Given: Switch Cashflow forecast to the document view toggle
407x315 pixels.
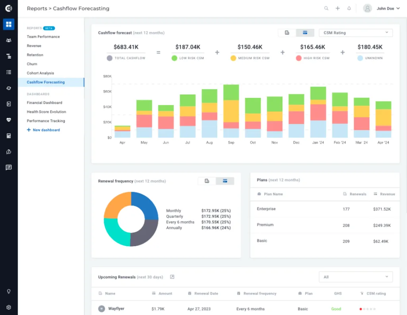Looking at the screenshot, I should tap(287, 33).
